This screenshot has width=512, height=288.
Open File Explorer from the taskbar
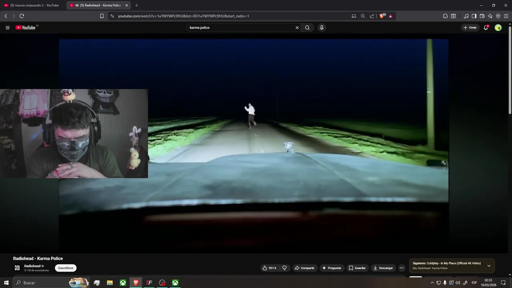[110, 283]
